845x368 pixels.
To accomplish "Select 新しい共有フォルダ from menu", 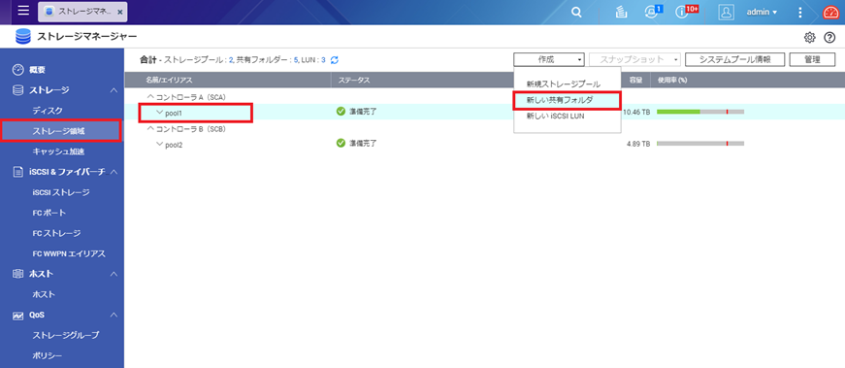I will [x=567, y=100].
